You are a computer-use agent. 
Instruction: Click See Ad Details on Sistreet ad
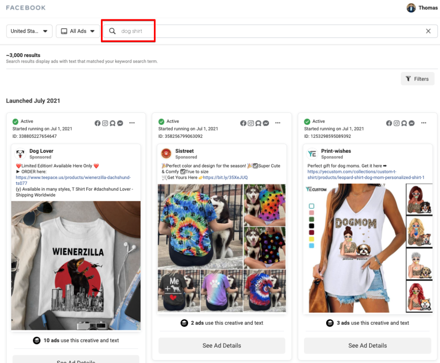point(222,345)
